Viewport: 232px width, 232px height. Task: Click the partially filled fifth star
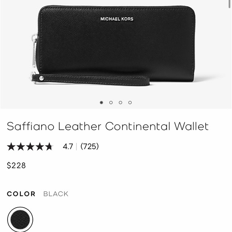49,147
